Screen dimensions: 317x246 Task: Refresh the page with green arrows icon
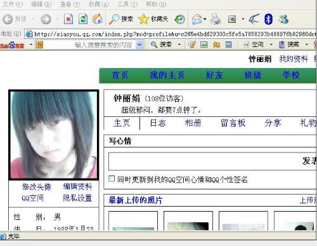click(83, 19)
